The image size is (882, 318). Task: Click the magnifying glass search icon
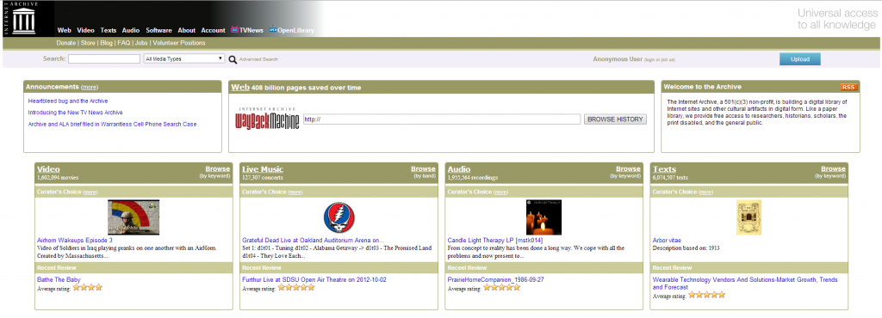click(x=233, y=59)
